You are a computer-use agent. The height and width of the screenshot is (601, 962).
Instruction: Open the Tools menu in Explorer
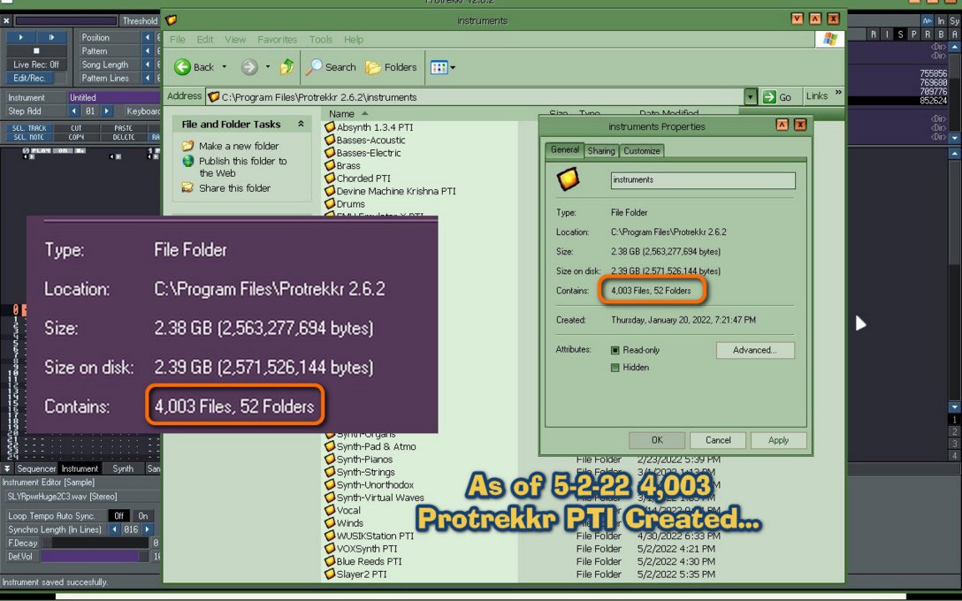(321, 39)
